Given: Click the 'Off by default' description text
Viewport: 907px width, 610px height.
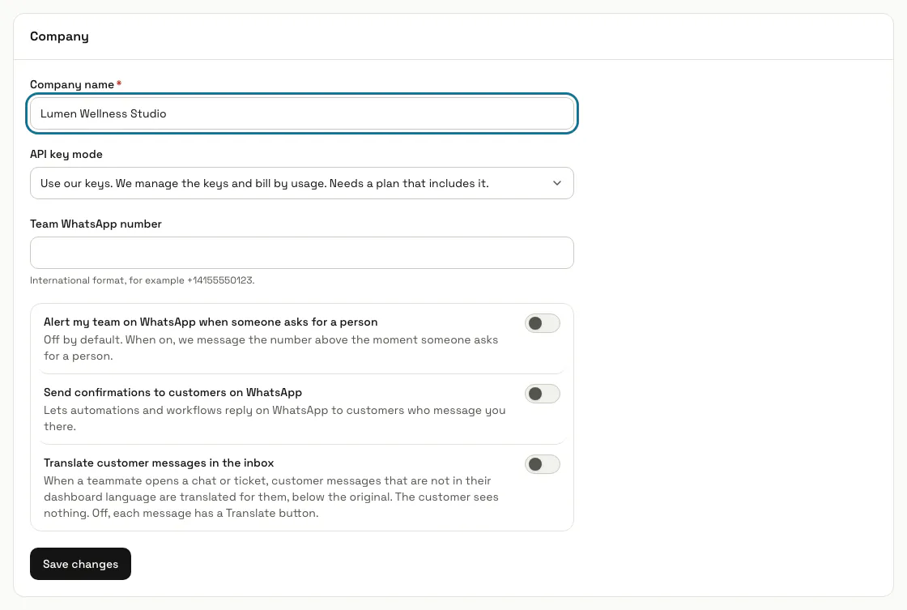Looking at the screenshot, I should pos(270,348).
